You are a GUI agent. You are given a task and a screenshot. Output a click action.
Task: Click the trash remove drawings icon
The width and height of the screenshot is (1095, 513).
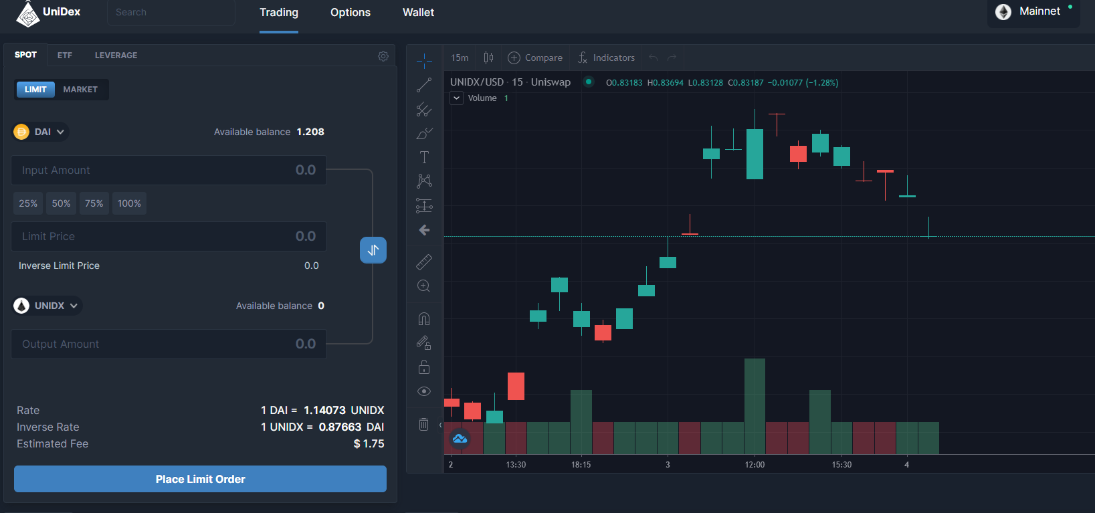[x=424, y=424]
